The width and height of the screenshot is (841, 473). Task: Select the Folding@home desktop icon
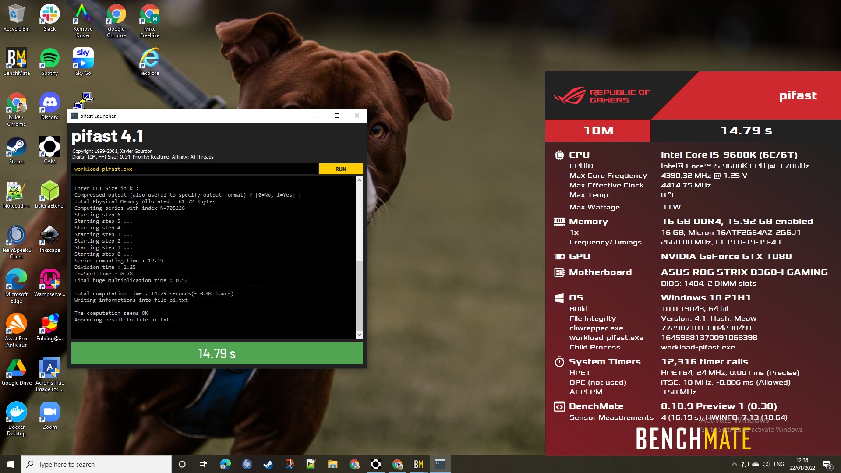[x=49, y=328]
